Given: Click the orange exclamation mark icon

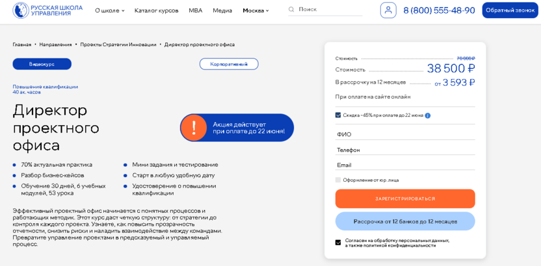Looking at the screenshot, I should pyautogui.click(x=194, y=128).
